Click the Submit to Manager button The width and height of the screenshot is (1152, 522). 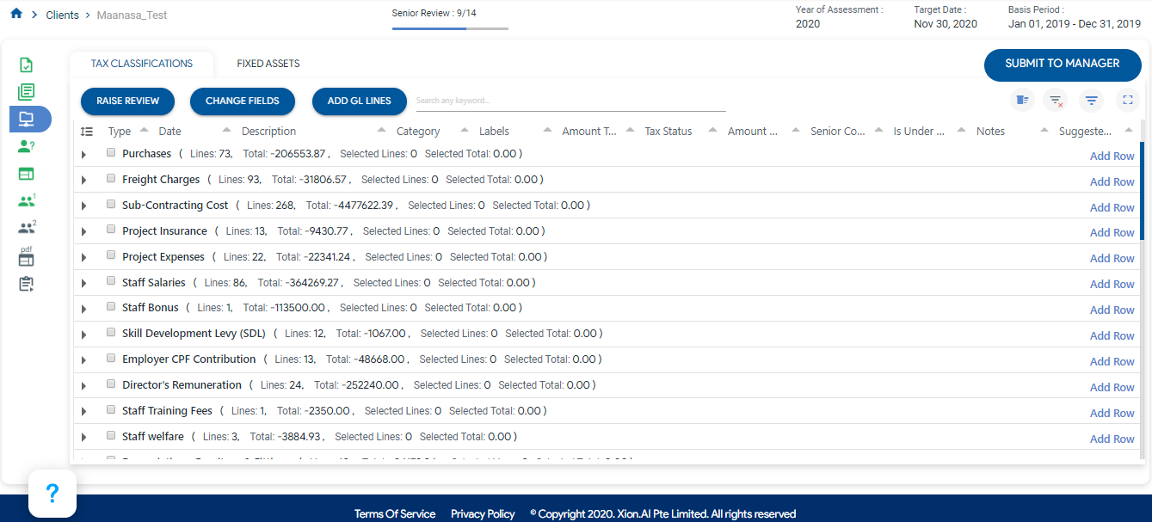[1062, 64]
